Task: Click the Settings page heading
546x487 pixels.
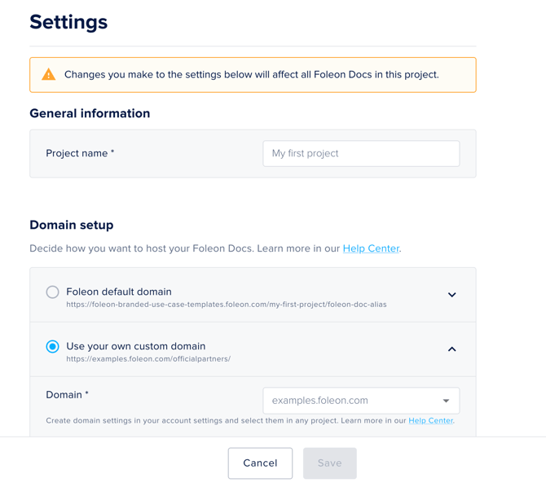Action: point(68,22)
